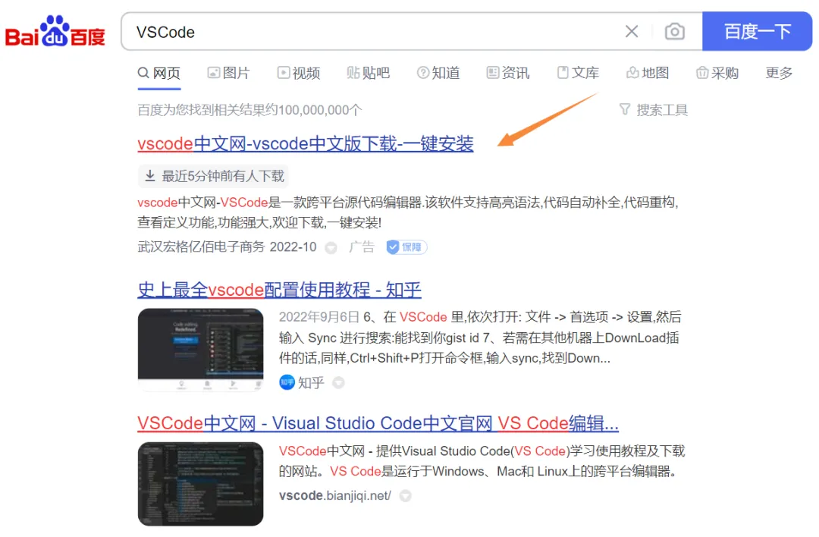Click the result count text 约100,000,000个

249,110
